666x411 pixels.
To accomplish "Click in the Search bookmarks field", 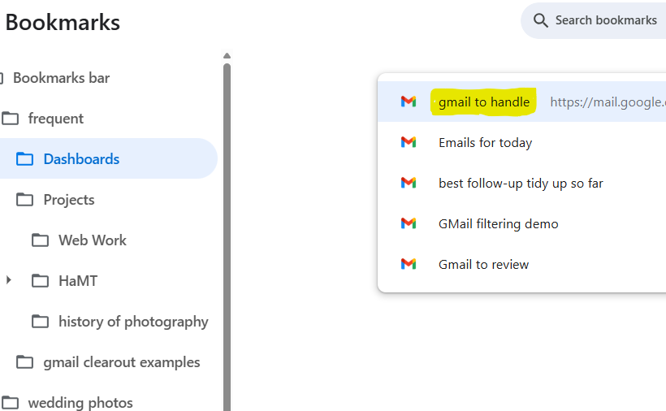I will [605, 20].
